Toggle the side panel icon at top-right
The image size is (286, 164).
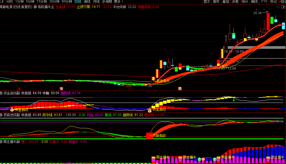pyautogui.click(x=283, y=7)
